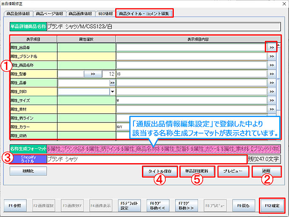The image size is (289, 217).
Task: Click the >> button in 属性_サイズ row
Action: tap(272, 100)
